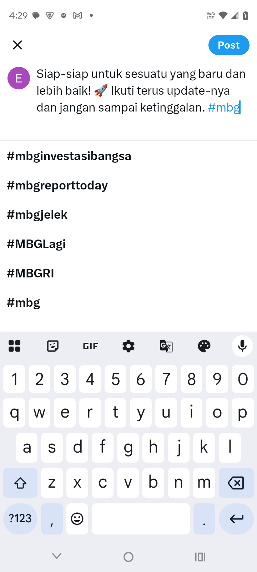Viewport: 257px width, 572px height.
Task: Close the post composer with X
Action: [17, 45]
